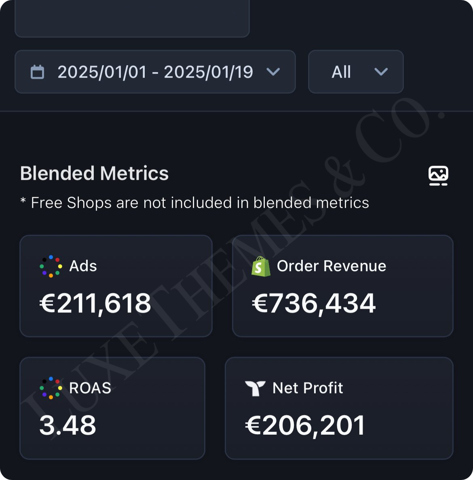Image resolution: width=473 pixels, height=480 pixels.
Task: Click the chevron beside All
Action: pyautogui.click(x=381, y=72)
